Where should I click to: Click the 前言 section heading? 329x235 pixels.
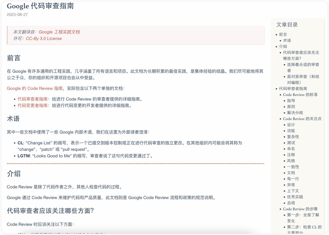(14, 58)
